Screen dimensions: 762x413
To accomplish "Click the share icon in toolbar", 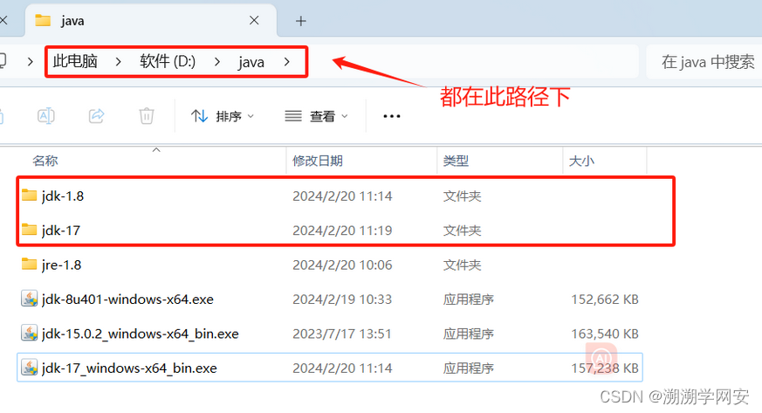I will point(97,115).
